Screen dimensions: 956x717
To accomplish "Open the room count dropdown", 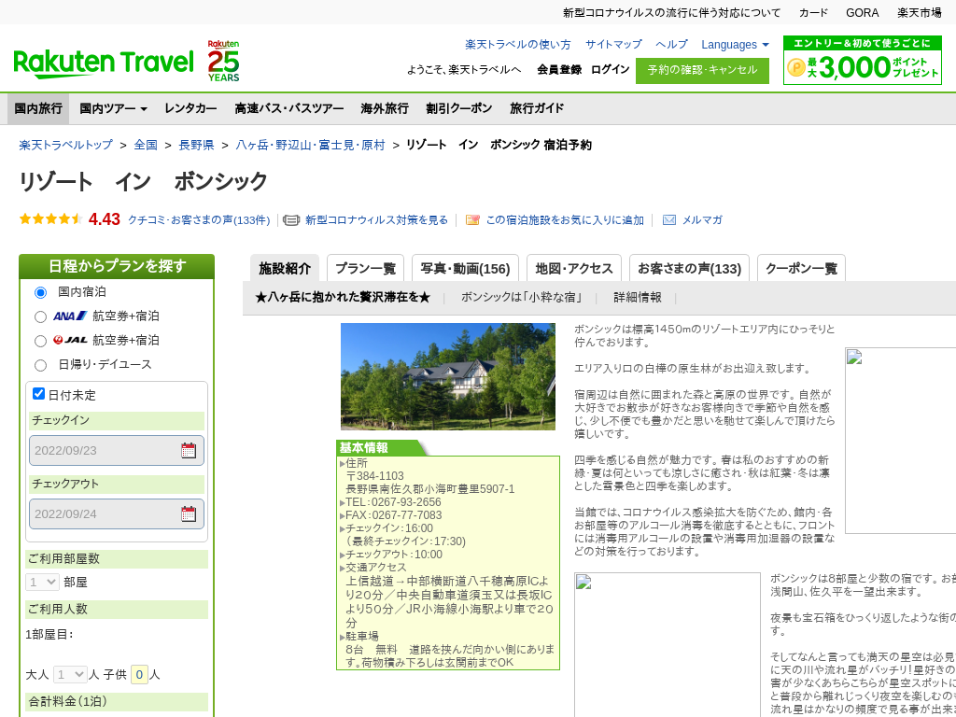I will point(42,582).
